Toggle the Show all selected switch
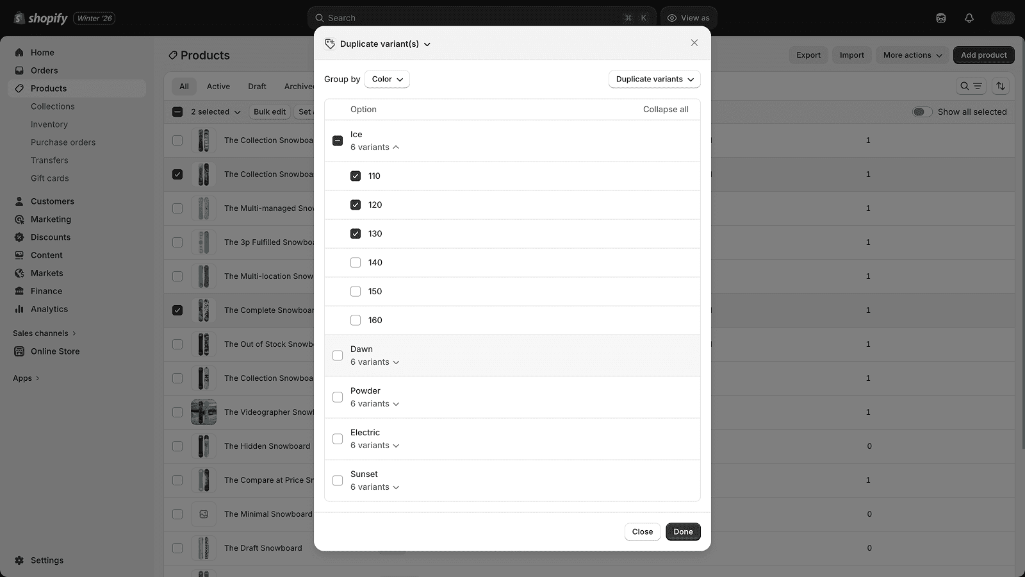1025x577 pixels. click(x=922, y=112)
